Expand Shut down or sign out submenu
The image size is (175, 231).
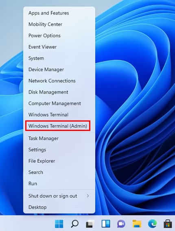coord(59,196)
